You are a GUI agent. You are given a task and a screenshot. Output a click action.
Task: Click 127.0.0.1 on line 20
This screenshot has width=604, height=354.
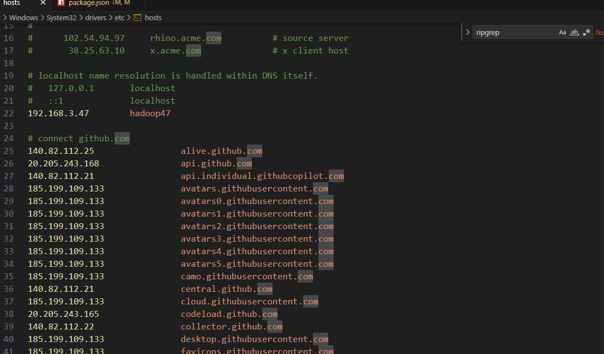(71, 88)
